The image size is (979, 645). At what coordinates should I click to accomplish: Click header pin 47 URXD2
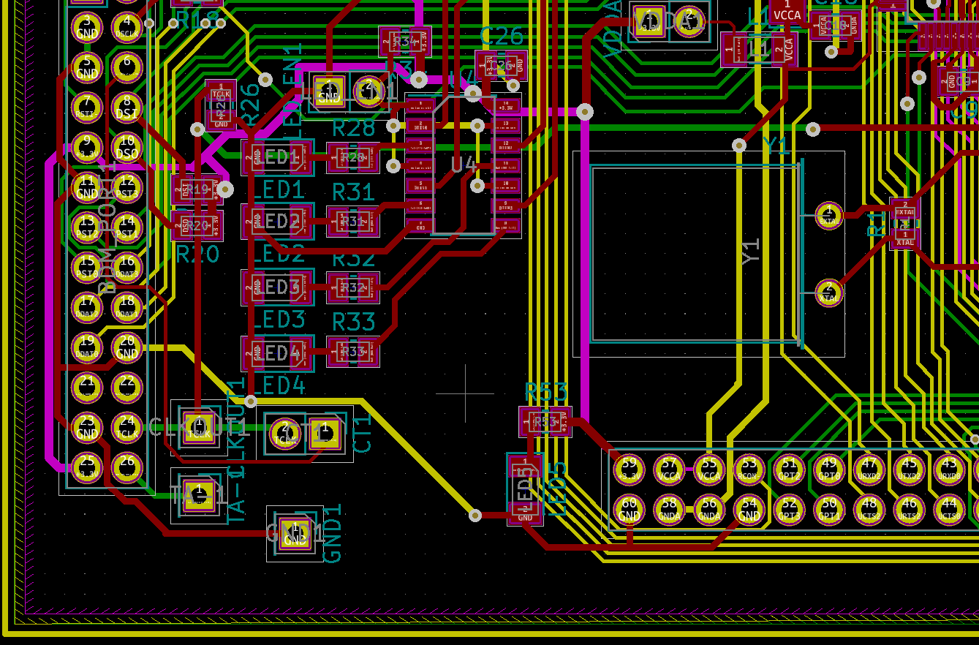869,469
